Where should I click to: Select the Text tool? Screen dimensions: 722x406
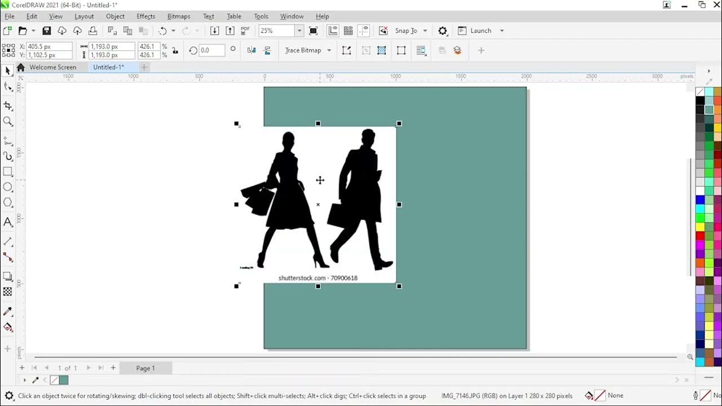8,222
